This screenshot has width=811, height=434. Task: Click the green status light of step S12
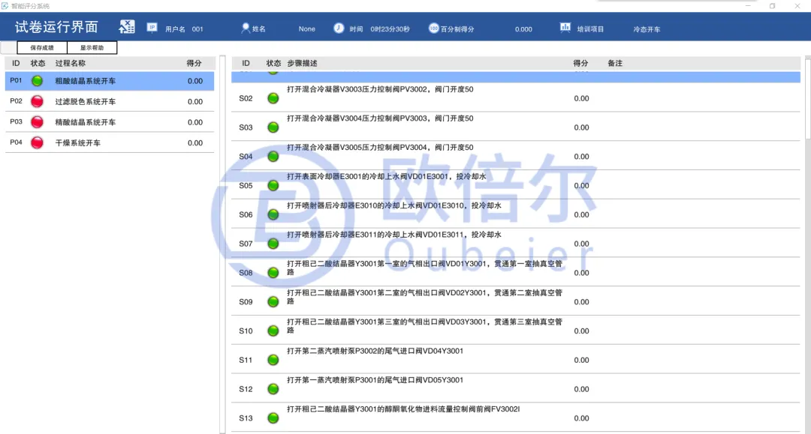click(273, 389)
